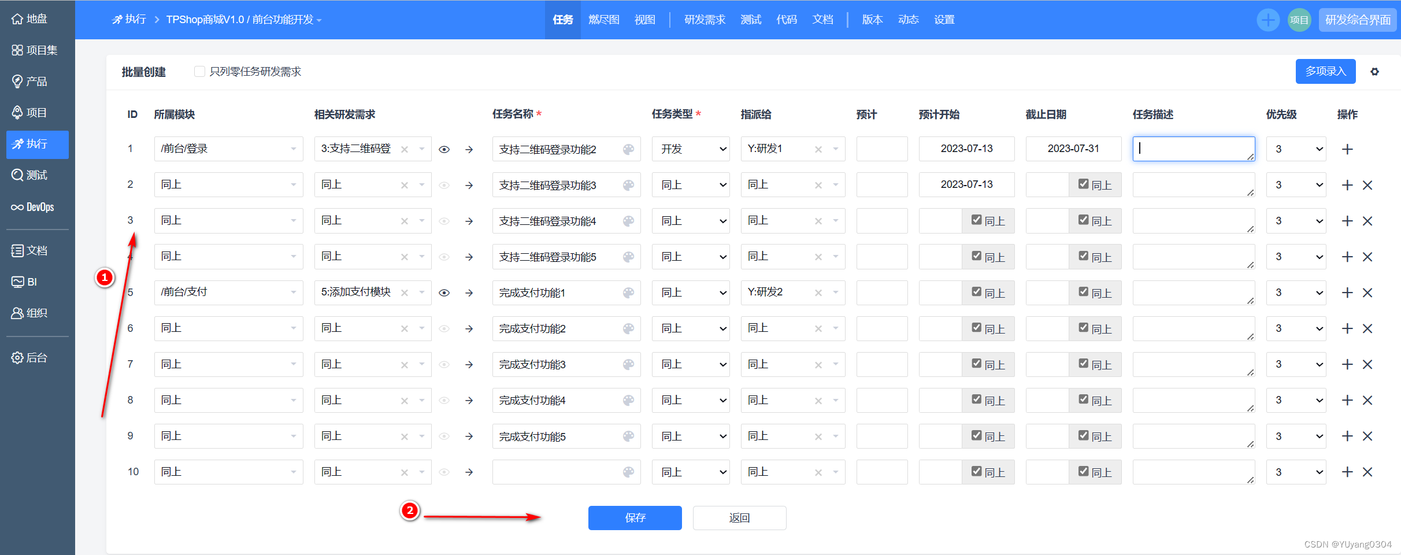The width and height of the screenshot is (1401, 555).
Task: Open the 研发需求 tab
Action: pos(705,20)
